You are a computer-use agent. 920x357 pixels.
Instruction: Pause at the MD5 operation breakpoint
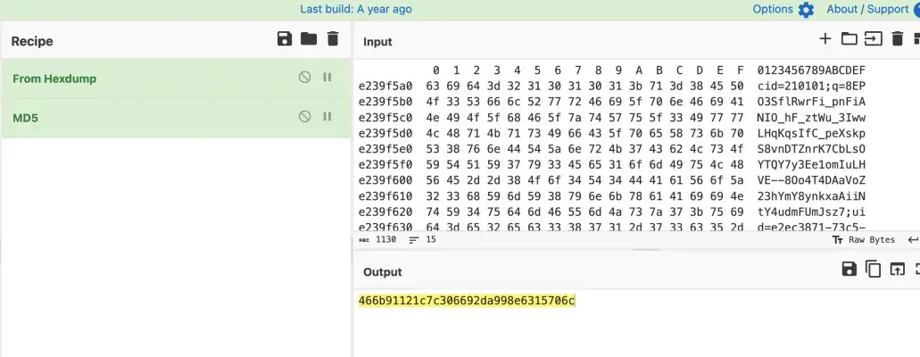tap(327, 116)
